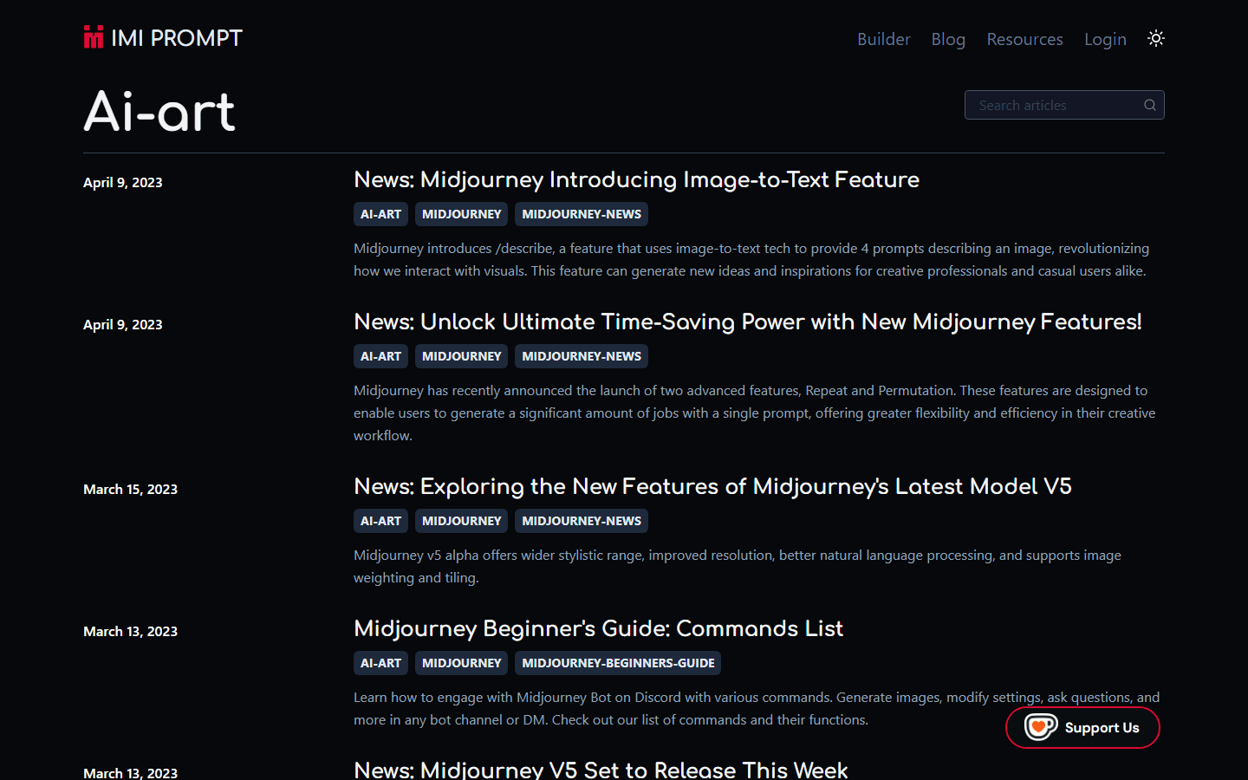Click the MIDJOURNEY-BEGINNERS-GUIDE tag
The height and width of the screenshot is (780, 1248).
(618, 663)
